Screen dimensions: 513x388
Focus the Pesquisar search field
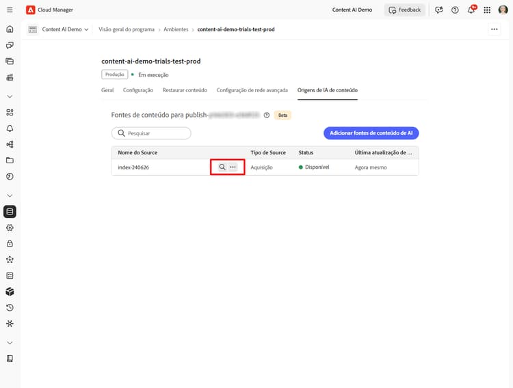tap(151, 133)
